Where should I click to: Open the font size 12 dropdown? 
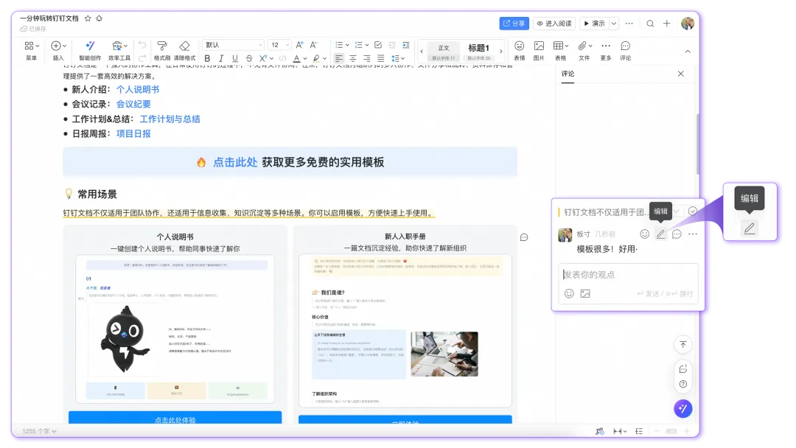(x=280, y=45)
